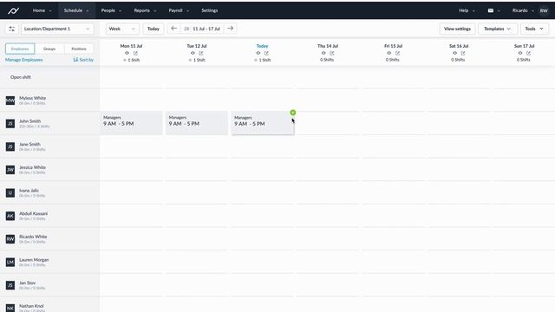Screen dimensions: 555x312
Task: Click Ricardo White's RW avatar in list
Action: pyautogui.click(x=10, y=239)
